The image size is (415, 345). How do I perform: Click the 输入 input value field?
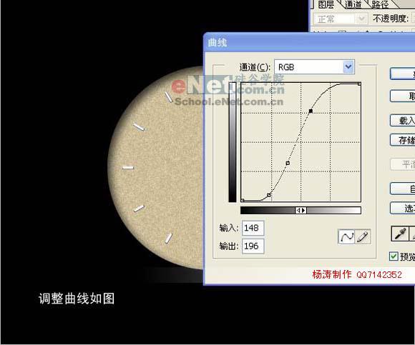253,228
